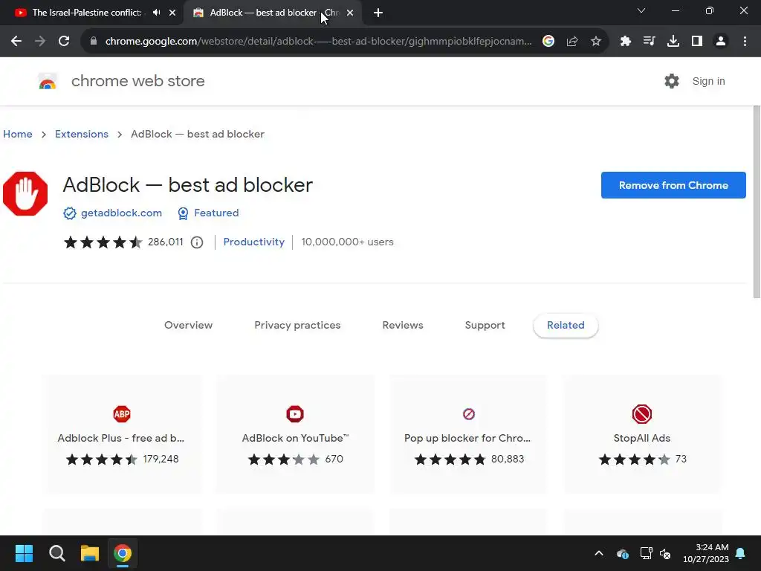The image size is (761, 571).
Task: Reload the page with the refresh icon
Action: (x=64, y=42)
